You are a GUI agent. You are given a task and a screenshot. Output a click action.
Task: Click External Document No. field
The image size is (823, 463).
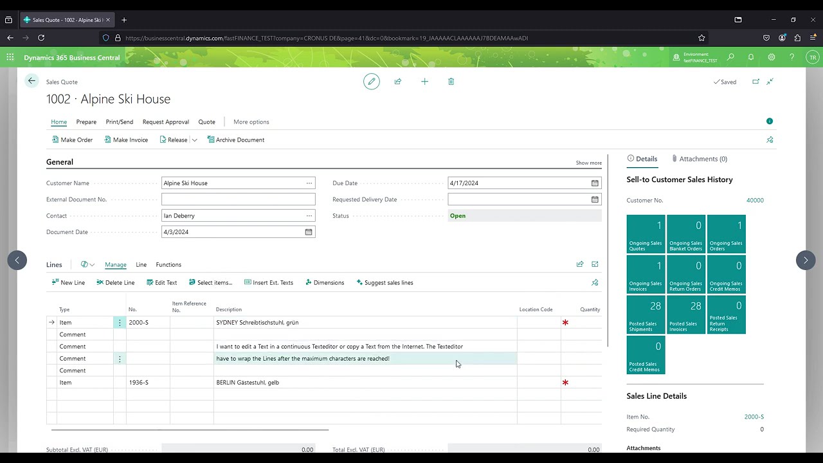(x=239, y=199)
